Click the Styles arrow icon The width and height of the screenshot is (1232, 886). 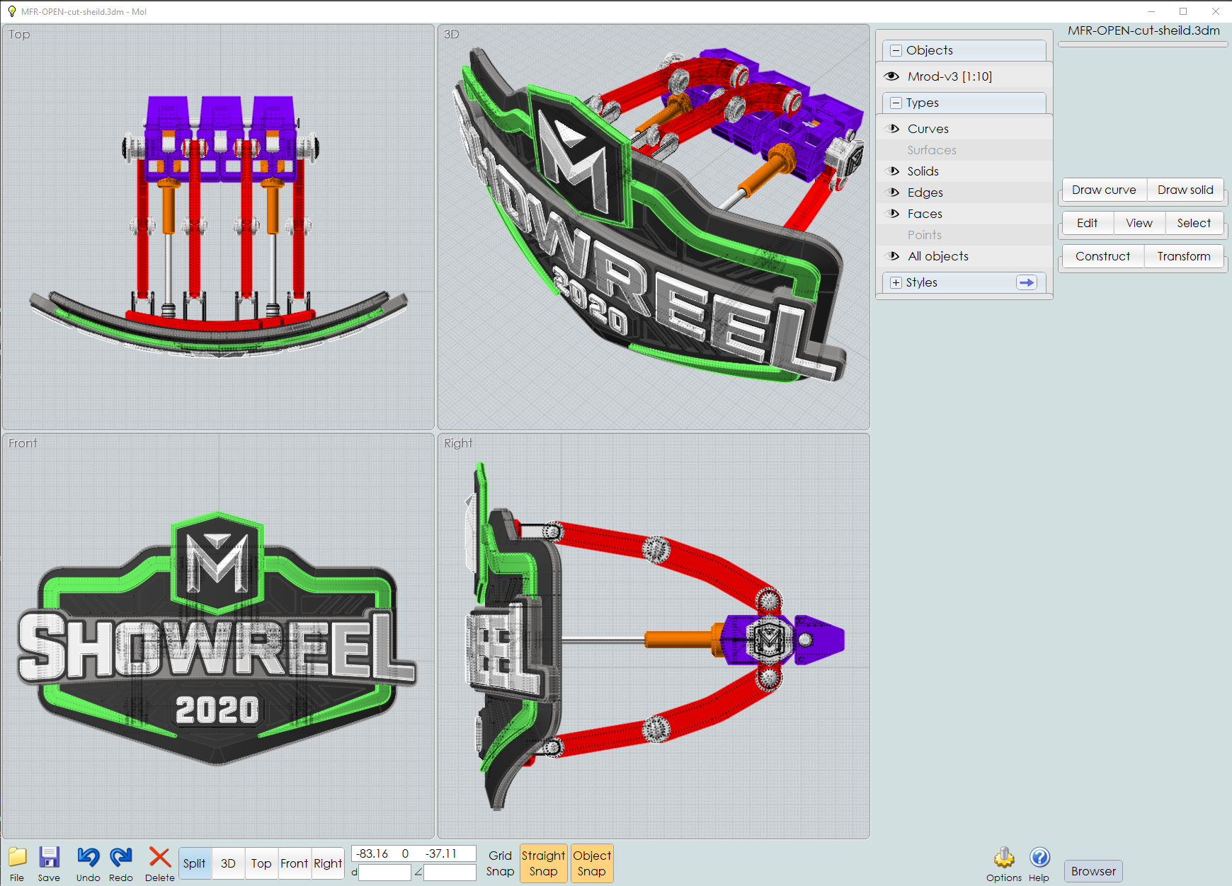coord(1027,282)
